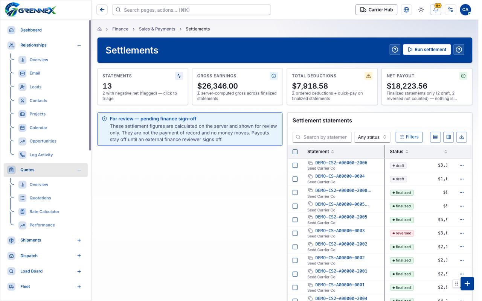
Task: Click the back arrow button
Action: [x=102, y=10]
